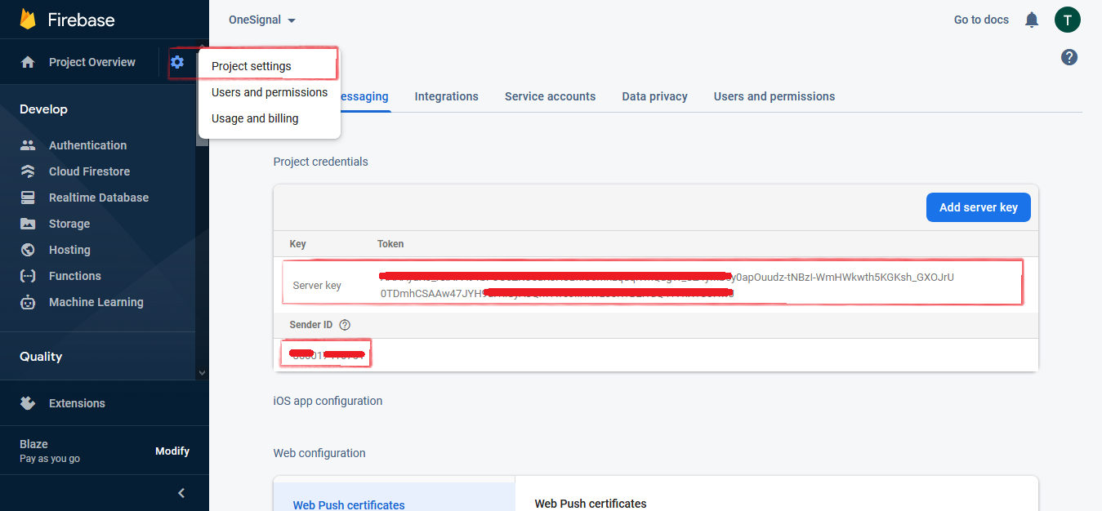Click the settings gear icon

pyautogui.click(x=177, y=62)
